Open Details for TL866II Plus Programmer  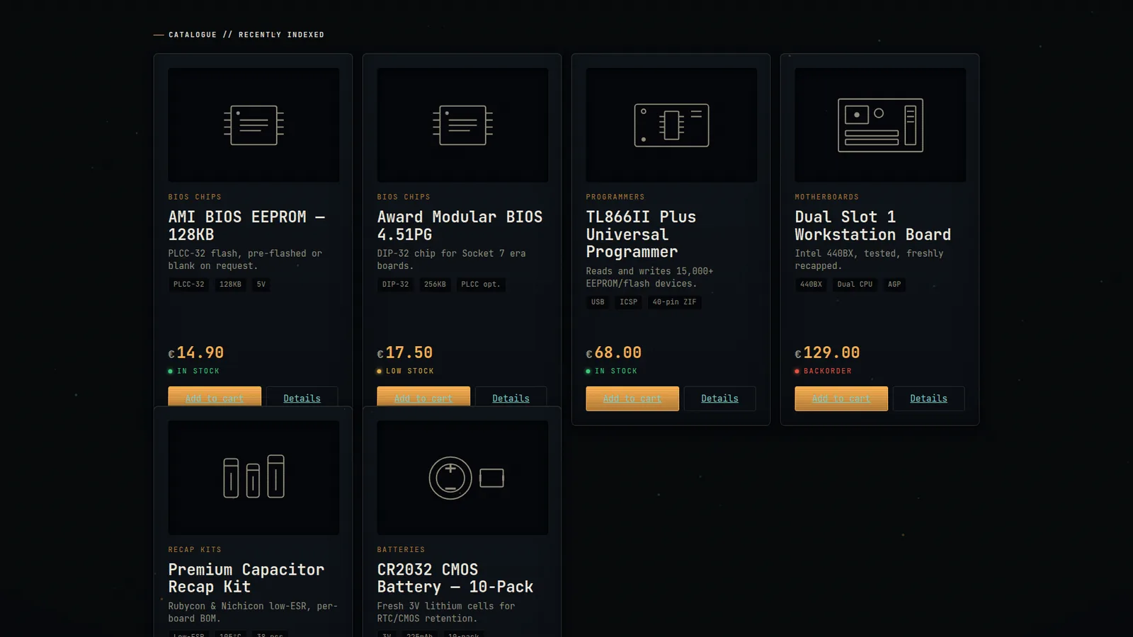click(x=720, y=398)
